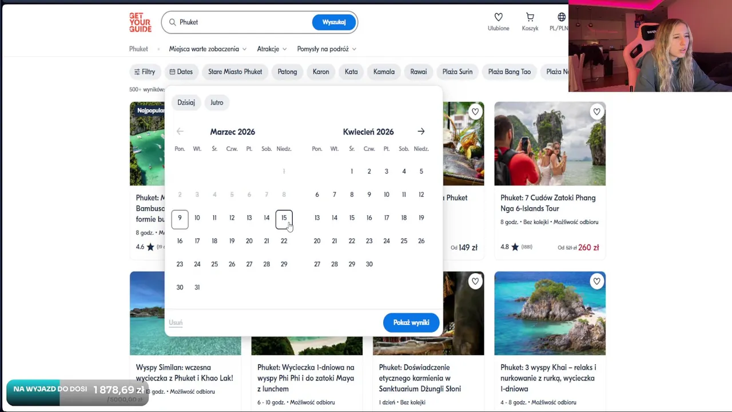Open the 7 Cudów Zatoki tour photo
This screenshot has height=412, width=732.
[x=550, y=144]
